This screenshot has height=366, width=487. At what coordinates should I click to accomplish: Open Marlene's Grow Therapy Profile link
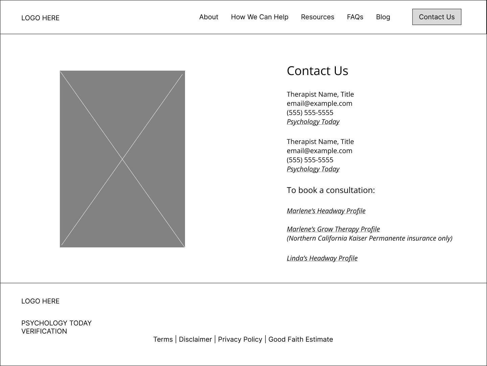tap(333, 229)
